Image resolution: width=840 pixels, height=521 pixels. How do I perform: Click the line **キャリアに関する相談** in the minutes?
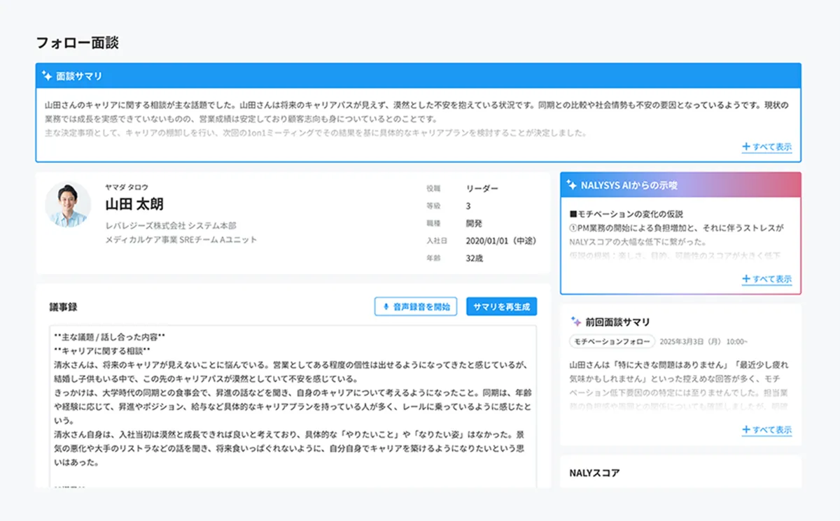102,350
